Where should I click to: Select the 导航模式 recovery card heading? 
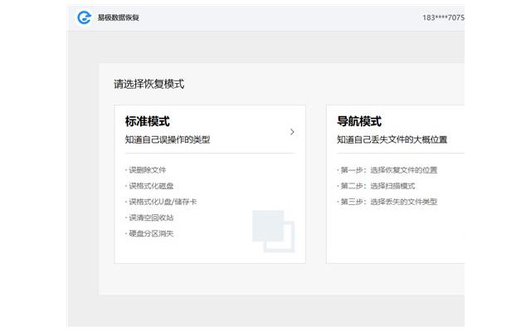pyautogui.click(x=359, y=121)
